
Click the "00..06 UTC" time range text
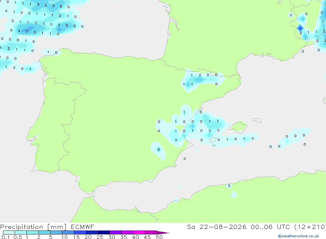coord(271,227)
